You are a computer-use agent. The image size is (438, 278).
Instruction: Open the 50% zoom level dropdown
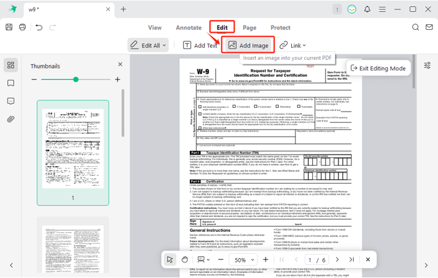[x=243, y=260]
